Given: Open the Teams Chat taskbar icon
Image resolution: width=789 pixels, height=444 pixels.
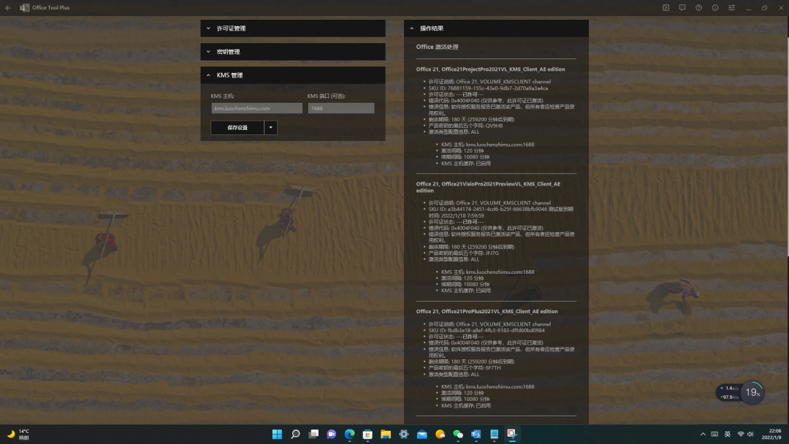Looking at the screenshot, I should 332,434.
